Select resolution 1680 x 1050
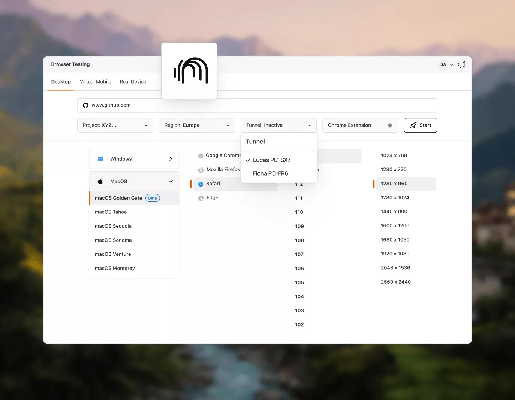The width and height of the screenshot is (515, 400). pos(395,239)
